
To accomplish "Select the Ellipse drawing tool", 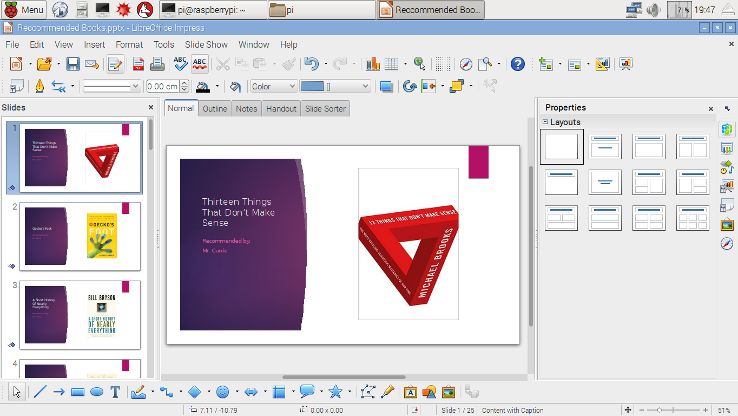I will click(x=97, y=392).
